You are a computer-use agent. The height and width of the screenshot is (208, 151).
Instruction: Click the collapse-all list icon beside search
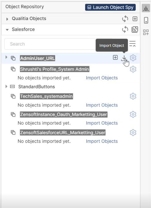coord(132,44)
